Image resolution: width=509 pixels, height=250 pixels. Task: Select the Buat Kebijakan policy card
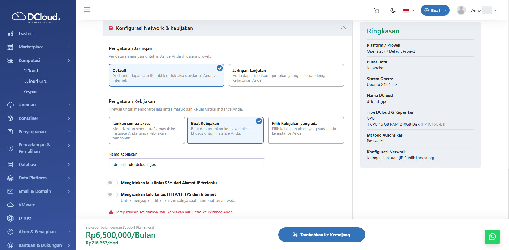(x=225, y=130)
